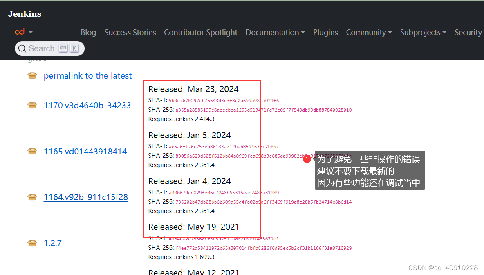Screen dimensions: 484x275
Task: Click the package icon for version 1.2.7
Action: pos(32,243)
